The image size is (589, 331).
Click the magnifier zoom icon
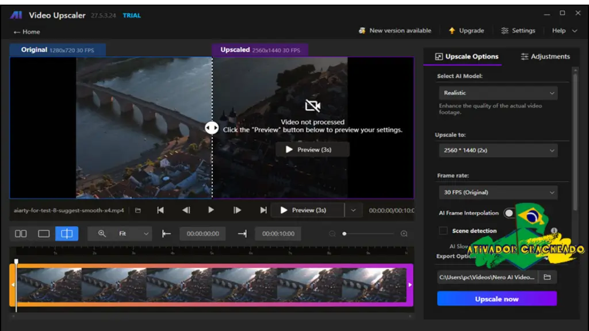(101, 234)
